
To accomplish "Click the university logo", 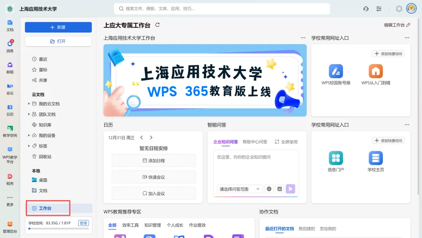I will coord(10,9).
